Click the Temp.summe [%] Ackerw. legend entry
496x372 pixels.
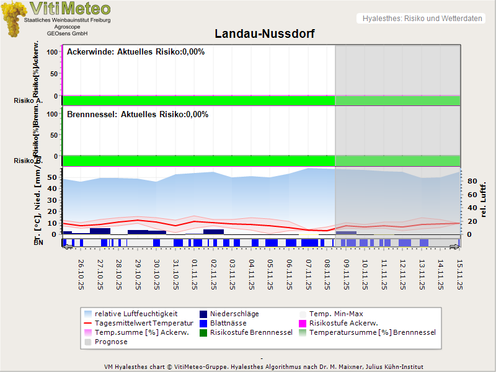[133, 332]
